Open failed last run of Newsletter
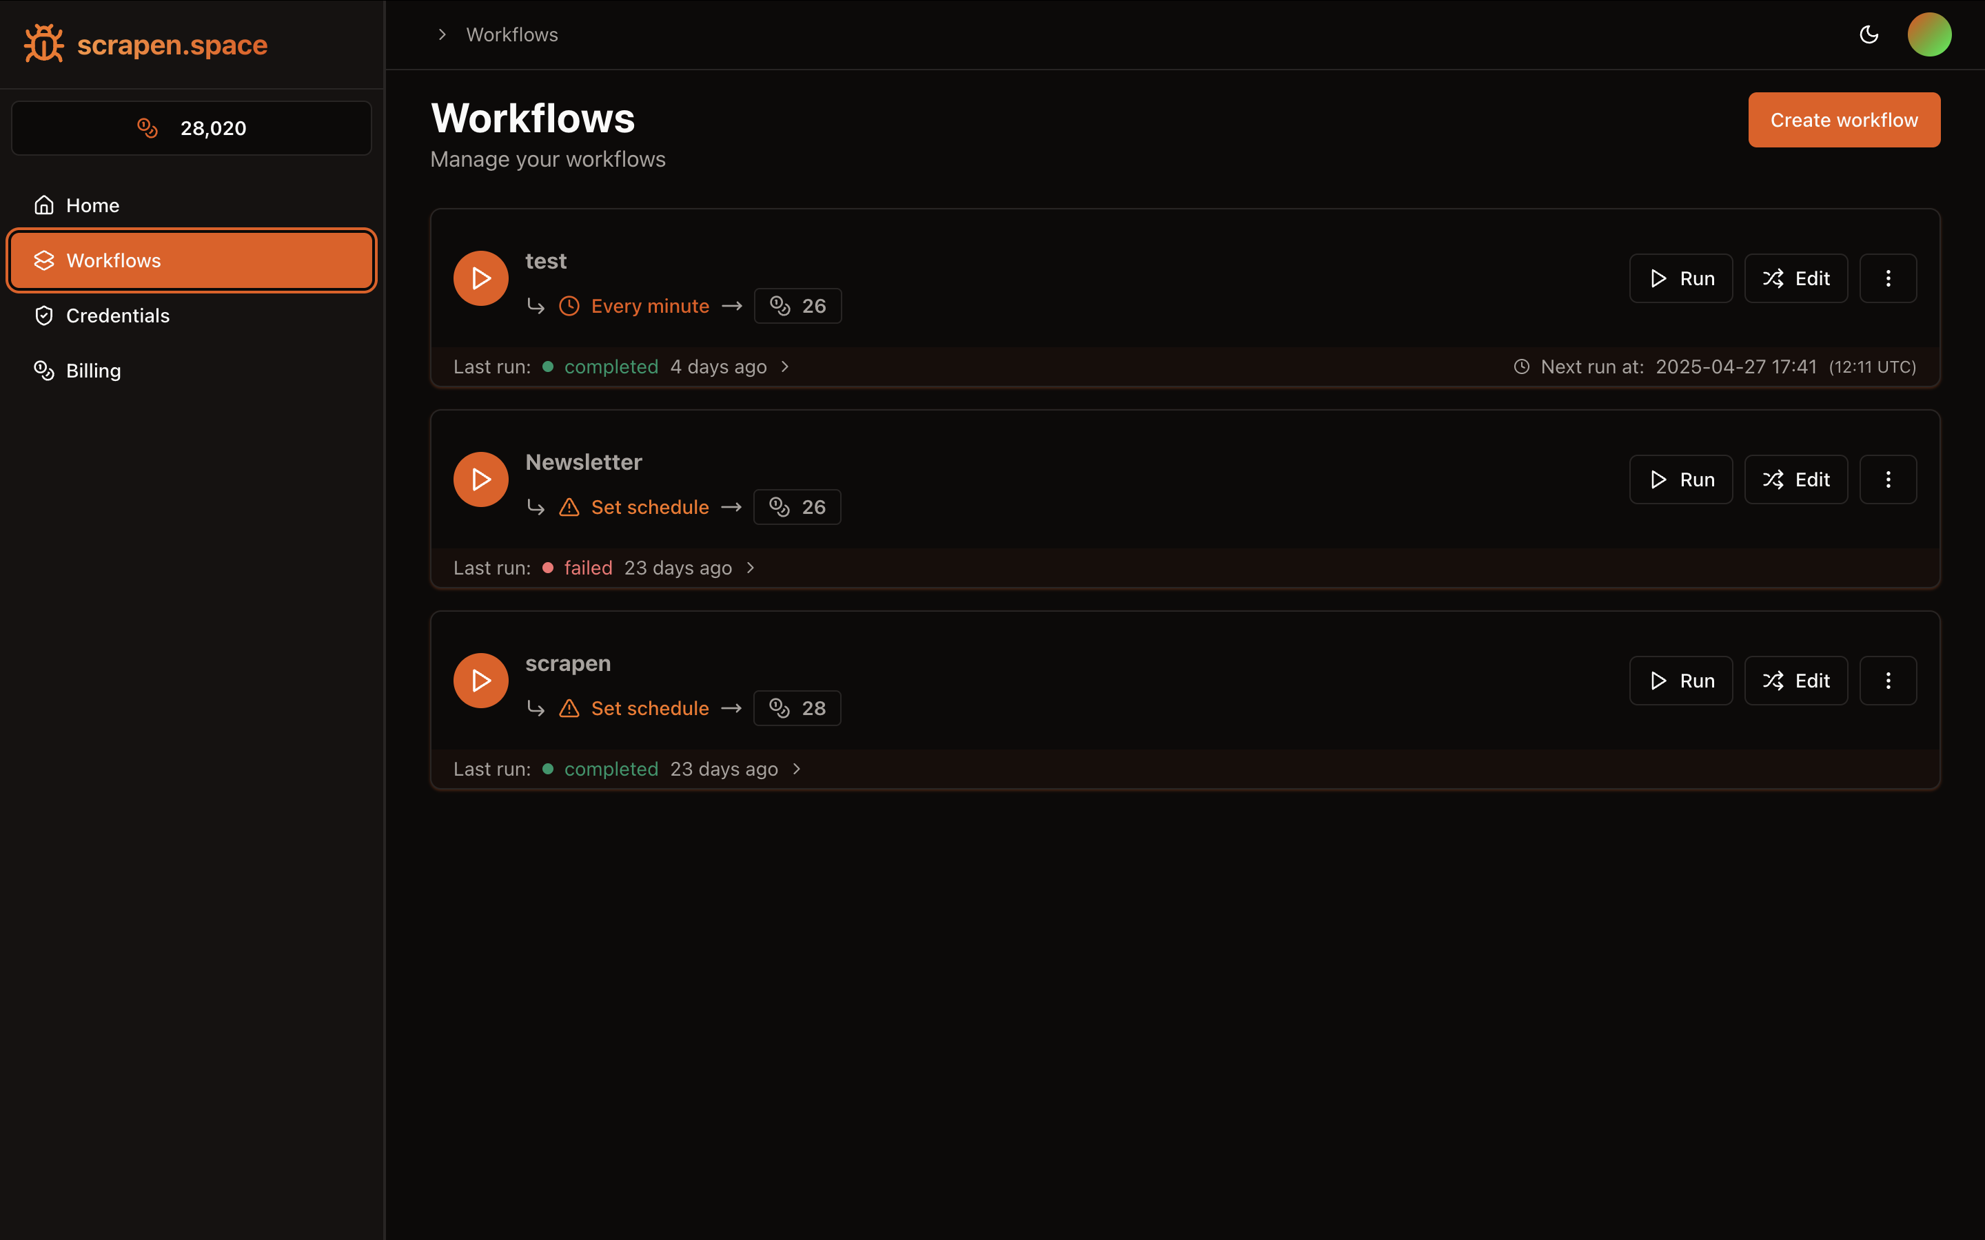Screen dimensions: 1985x1240 tap(587, 568)
